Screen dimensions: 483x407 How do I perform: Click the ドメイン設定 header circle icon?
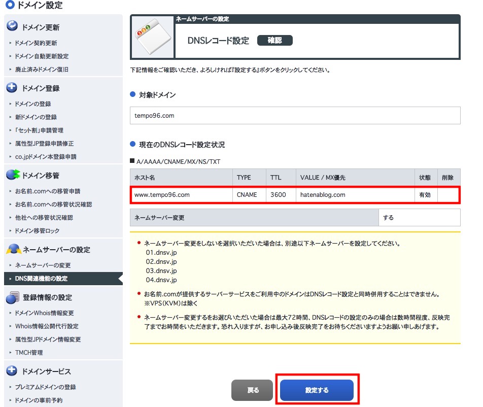[x=10, y=5]
